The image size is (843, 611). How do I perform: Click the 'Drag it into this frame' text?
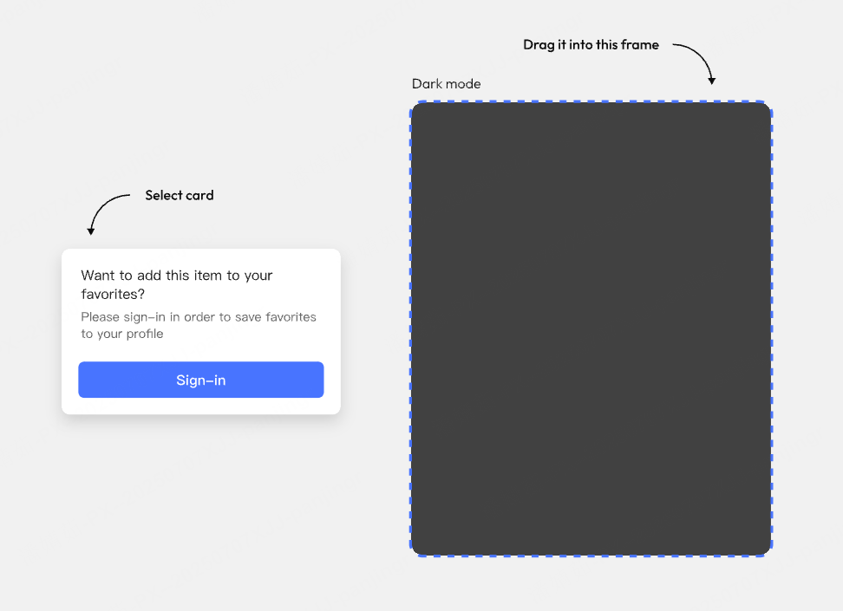[x=591, y=44]
